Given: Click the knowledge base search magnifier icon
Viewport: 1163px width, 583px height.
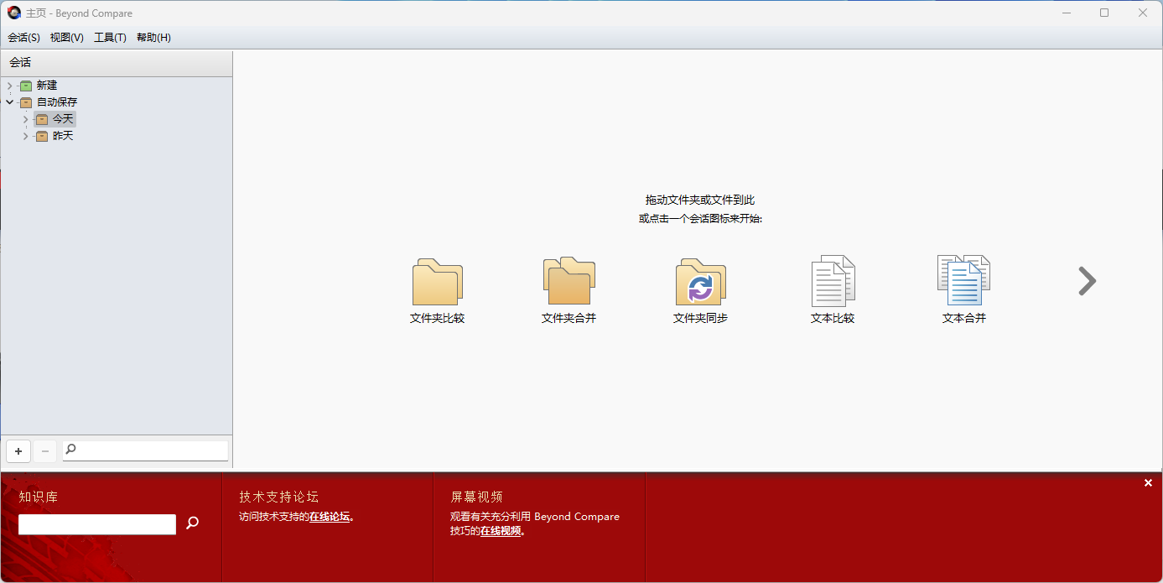Looking at the screenshot, I should click(x=192, y=523).
